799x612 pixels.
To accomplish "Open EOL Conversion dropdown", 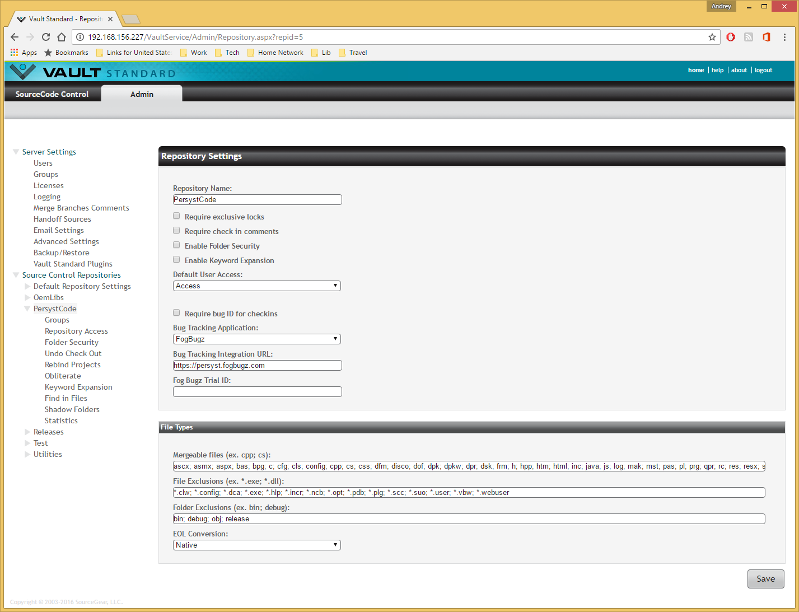I will 257,545.
